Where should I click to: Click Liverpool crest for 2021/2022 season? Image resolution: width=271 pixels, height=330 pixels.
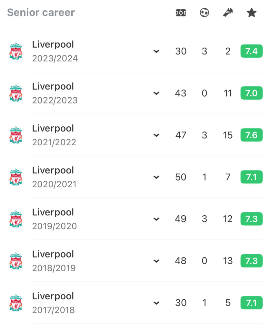tap(16, 135)
